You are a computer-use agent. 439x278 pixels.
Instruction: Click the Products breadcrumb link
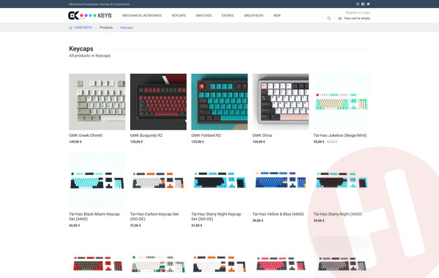106,28
